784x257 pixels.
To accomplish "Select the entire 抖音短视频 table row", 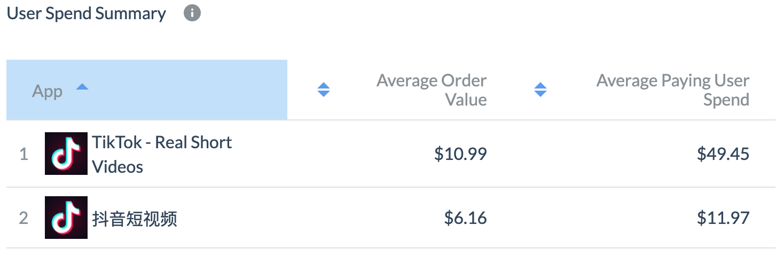I will pyautogui.click(x=391, y=218).
